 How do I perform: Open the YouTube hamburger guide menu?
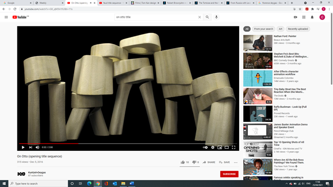coord(6,17)
